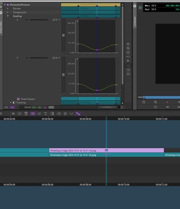The height and width of the screenshot is (209, 180).
Task: Select the Composer side tab
Action: click(135, 22)
